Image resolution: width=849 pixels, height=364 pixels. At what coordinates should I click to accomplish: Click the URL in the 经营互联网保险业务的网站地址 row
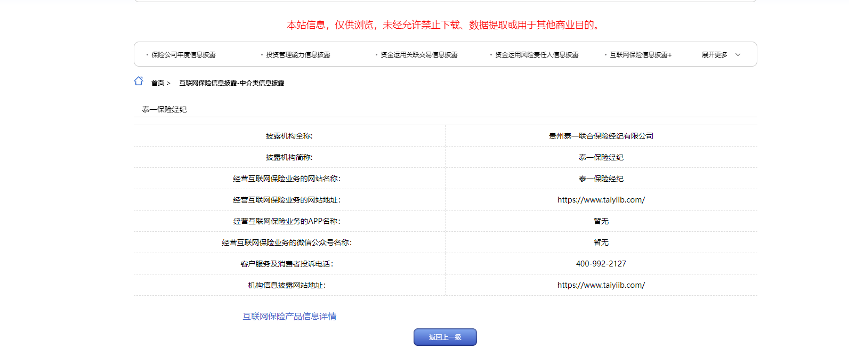click(601, 200)
